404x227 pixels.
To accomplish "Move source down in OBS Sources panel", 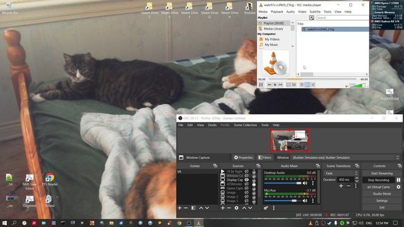I will [251, 208].
